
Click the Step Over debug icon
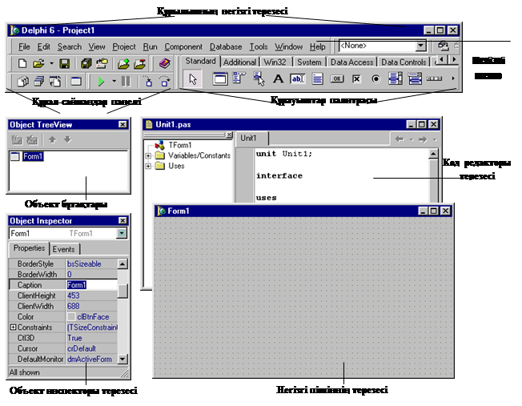pos(164,81)
